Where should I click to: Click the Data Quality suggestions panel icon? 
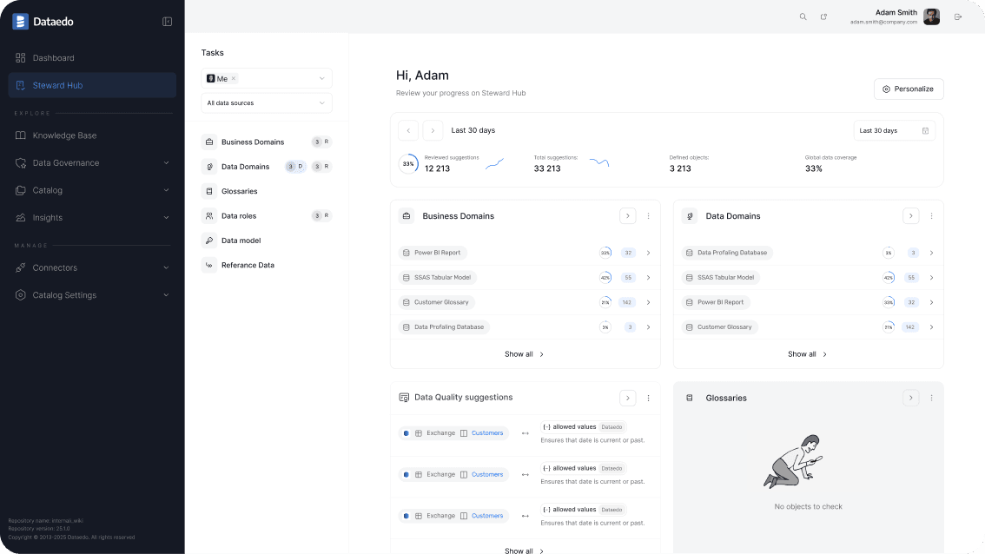tap(403, 397)
